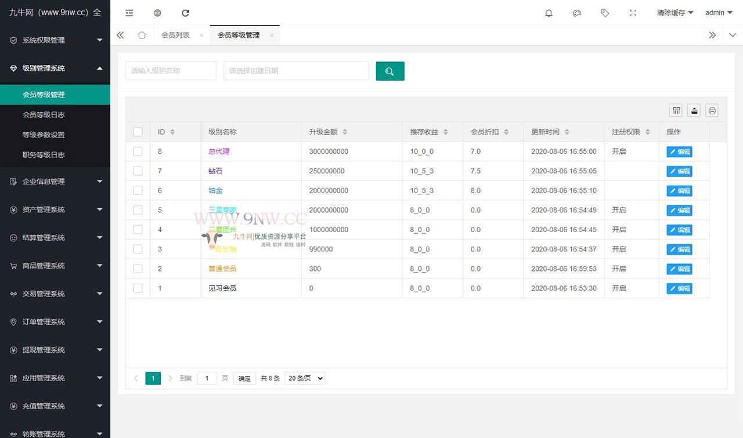
Task: Check the row for 普通会员
Action: pyautogui.click(x=138, y=269)
